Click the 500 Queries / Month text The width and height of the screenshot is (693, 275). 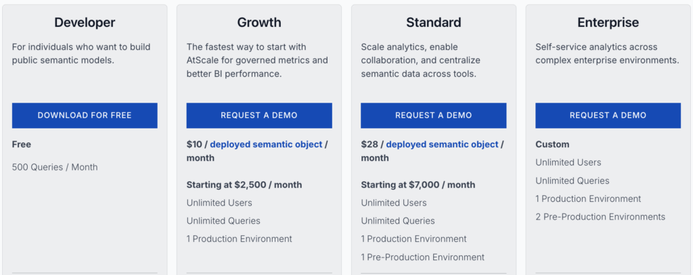55,167
